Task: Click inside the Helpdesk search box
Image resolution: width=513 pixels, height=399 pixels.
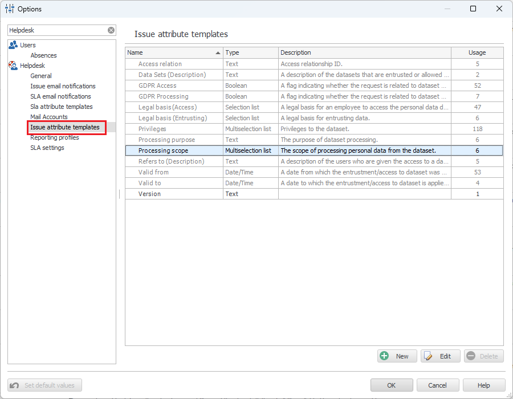Action: [57, 30]
